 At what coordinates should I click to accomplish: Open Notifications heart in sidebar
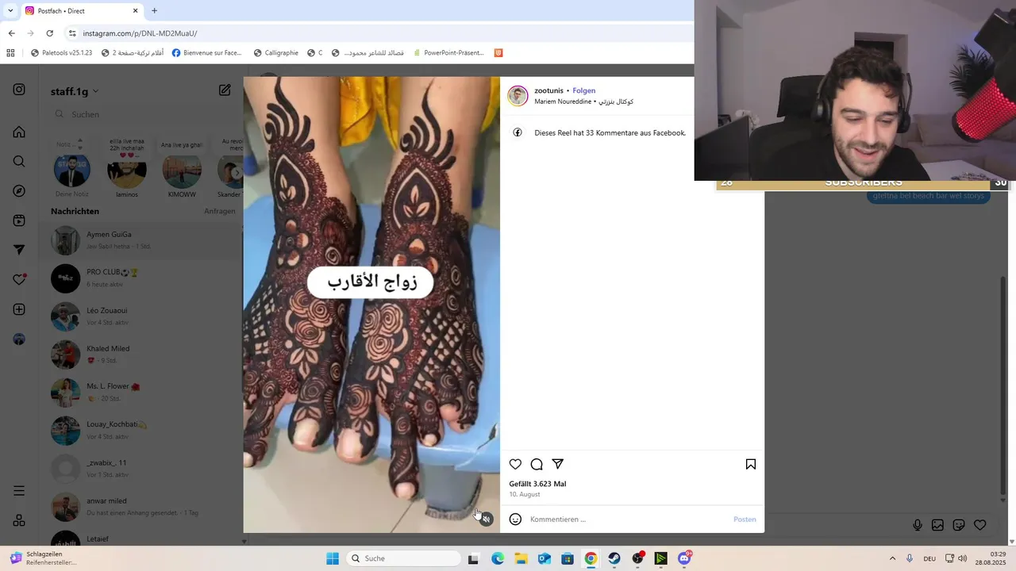pos(19,280)
